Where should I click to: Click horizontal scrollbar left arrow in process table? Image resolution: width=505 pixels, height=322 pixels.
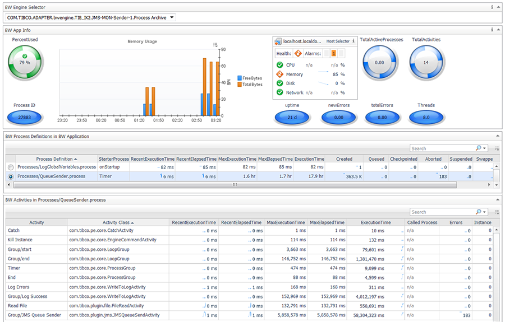coord(8,185)
